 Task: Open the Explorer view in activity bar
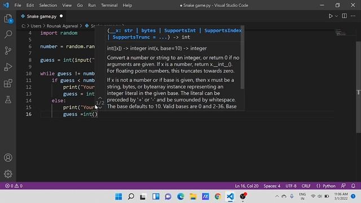tap(8, 19)
